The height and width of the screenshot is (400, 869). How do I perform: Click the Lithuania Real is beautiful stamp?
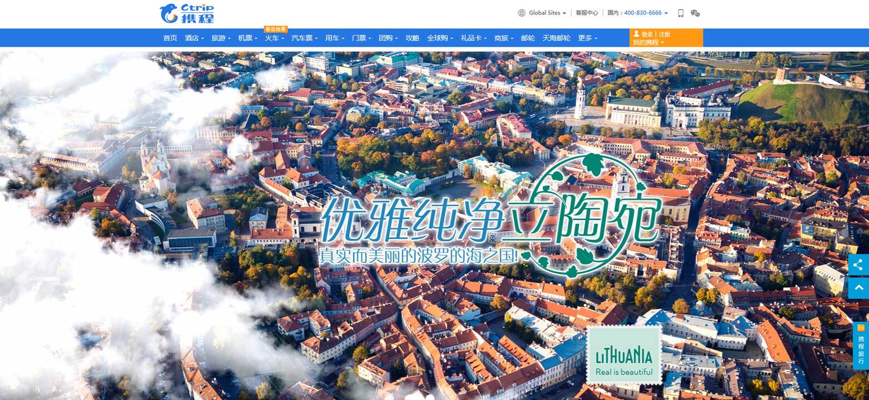pos(624,355)
